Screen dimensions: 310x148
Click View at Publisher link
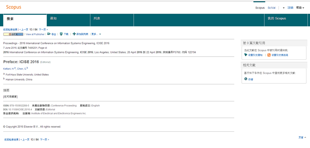(35, 34)
